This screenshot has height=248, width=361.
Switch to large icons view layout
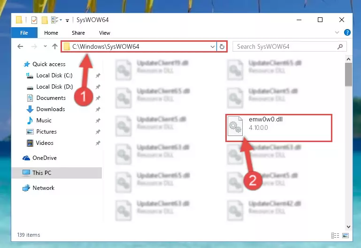click(346, 236)
